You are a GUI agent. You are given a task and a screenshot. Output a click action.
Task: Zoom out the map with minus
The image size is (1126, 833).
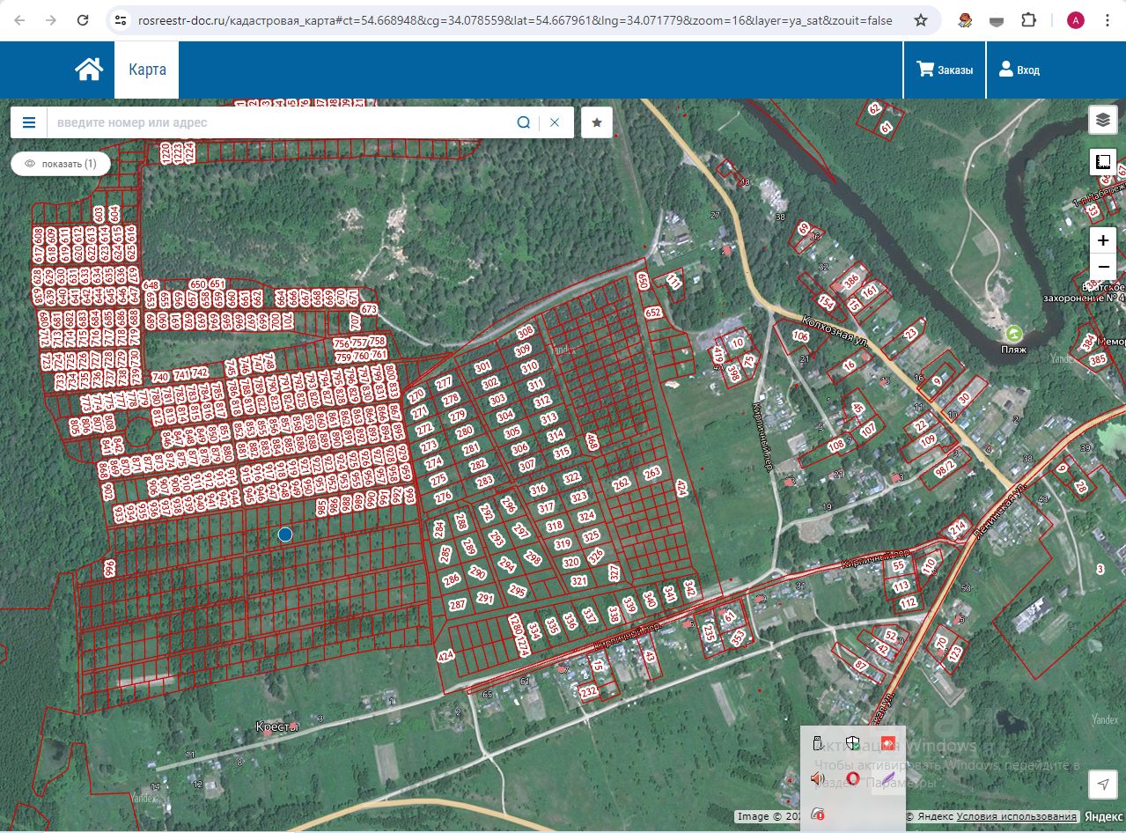click(x=1103, y=267)
